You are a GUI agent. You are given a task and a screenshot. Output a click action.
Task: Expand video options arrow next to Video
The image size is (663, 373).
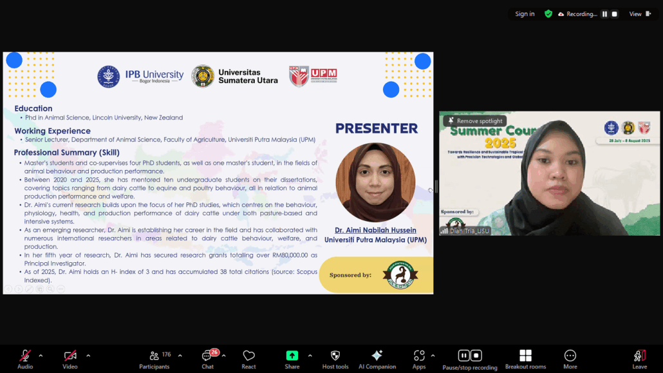coord(88,356)
